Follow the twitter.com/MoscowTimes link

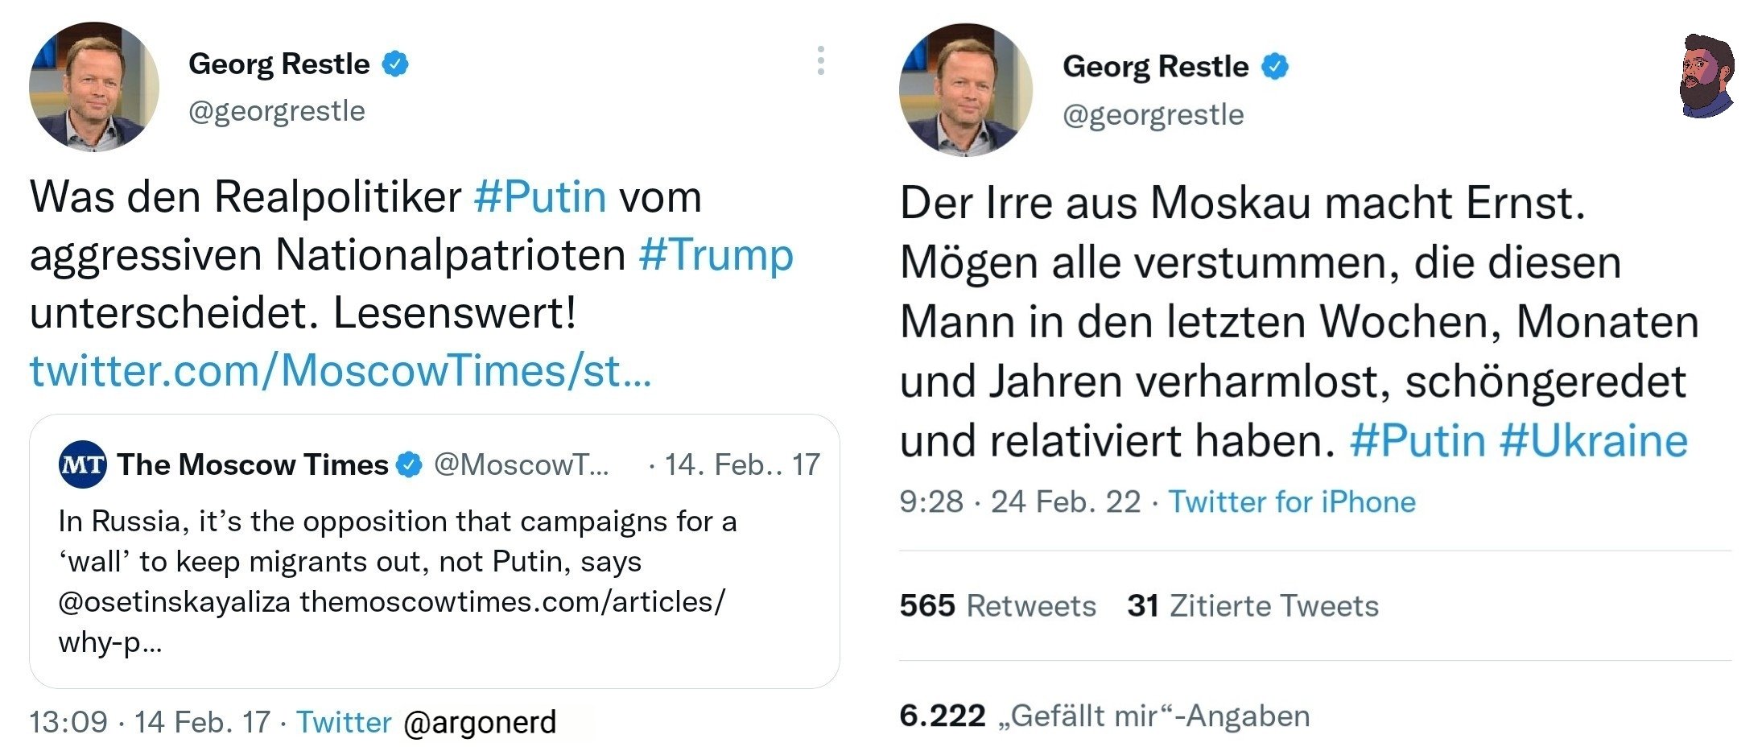340,371
